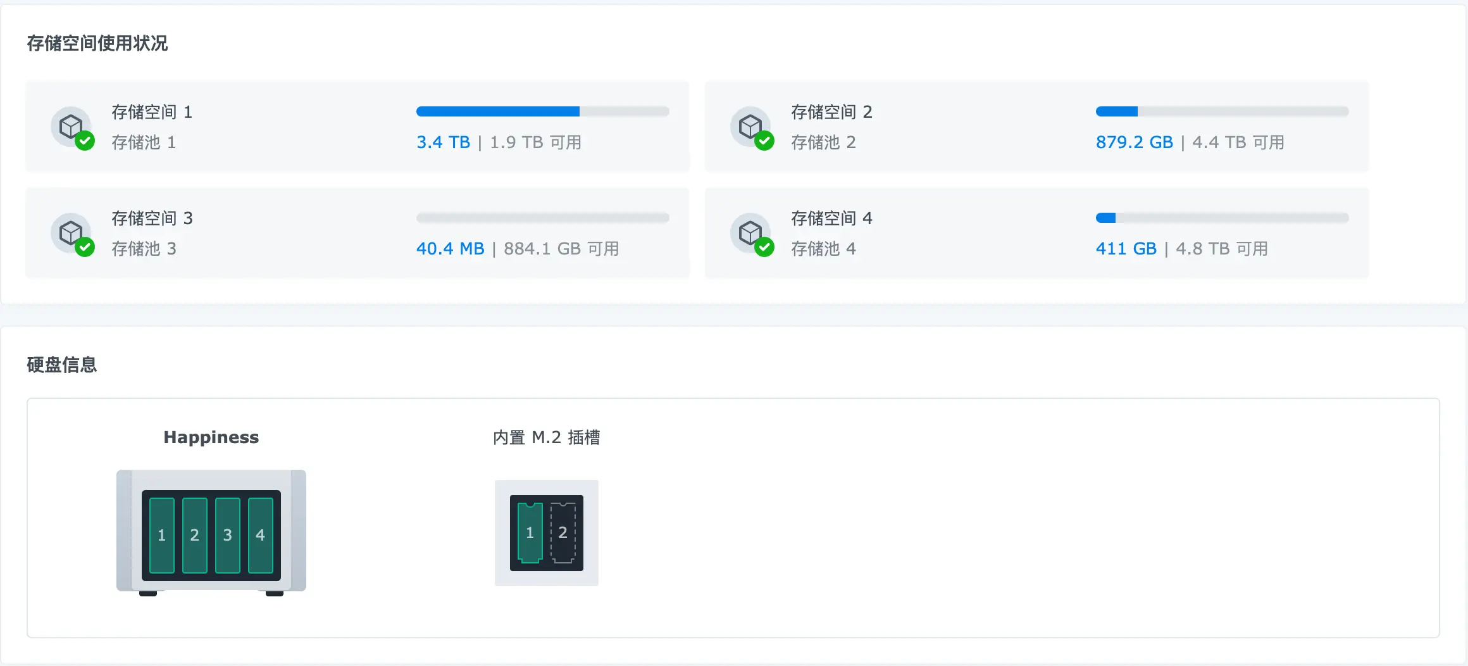The width and height of the screenshot is (1468, 666).
Task: Click the 存储空间 2 volume status icon
Action: tap(752, 127)
